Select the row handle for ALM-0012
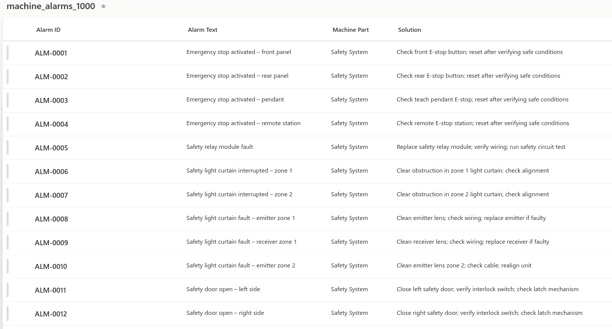The height and width of the screenshot is (329, 612). click(x=8, y=313)
